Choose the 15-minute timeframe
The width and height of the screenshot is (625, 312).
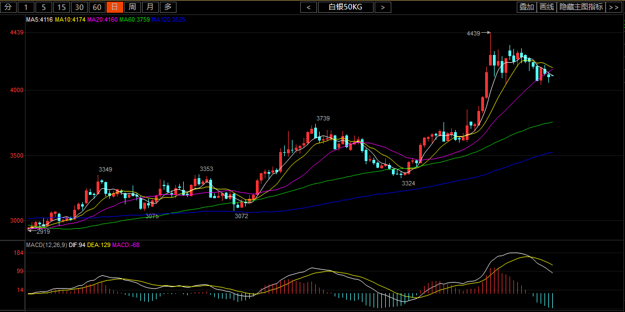[x=62, y=7]
